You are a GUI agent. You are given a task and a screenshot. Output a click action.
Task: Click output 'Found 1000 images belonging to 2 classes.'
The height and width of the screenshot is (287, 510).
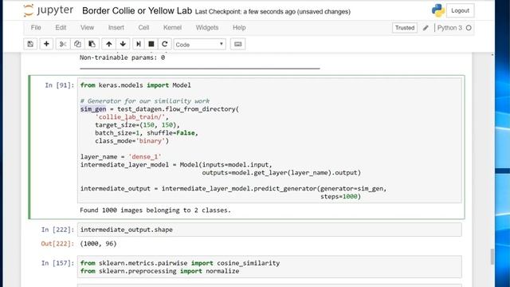pyautogui.click(x=155, y=210)
